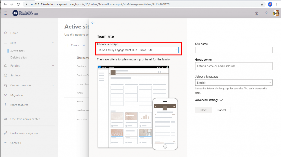This screenshot has height=157, width=281.
Task: Click Show all in sidebar
Action: tap(16, 143)
